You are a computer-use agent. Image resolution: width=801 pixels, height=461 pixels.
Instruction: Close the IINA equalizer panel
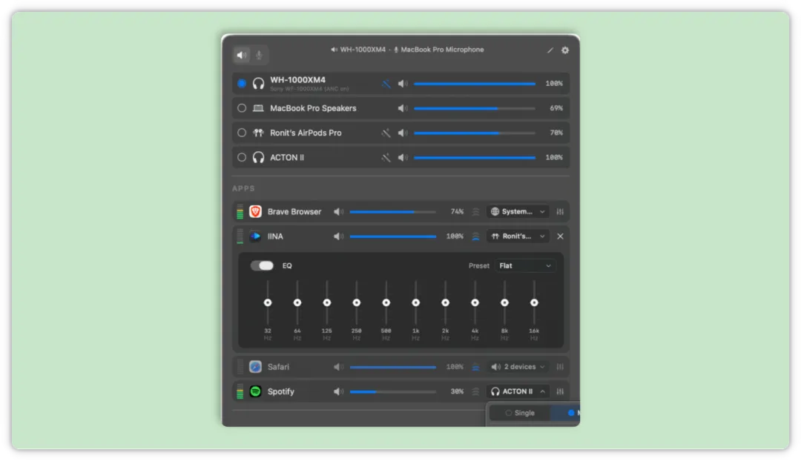click(x=561, y=236)
